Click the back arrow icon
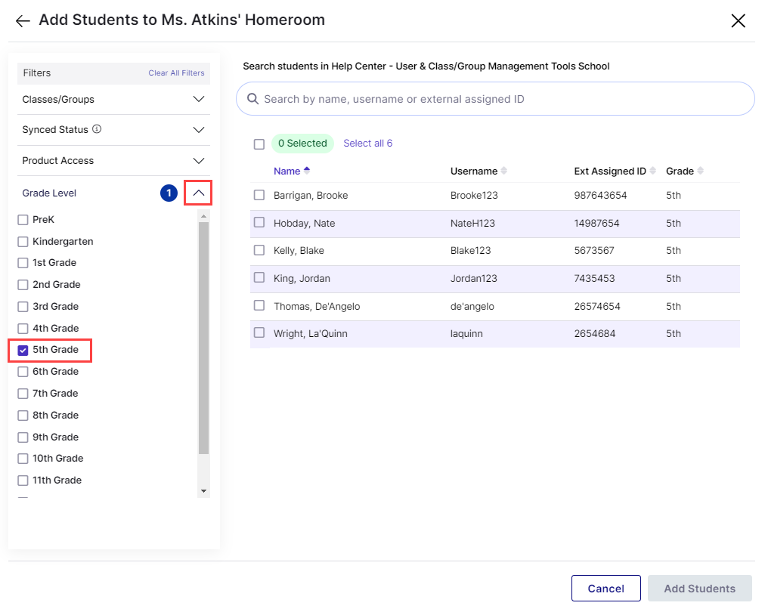This screenshot has width=765, height=612. coord(23,21)
